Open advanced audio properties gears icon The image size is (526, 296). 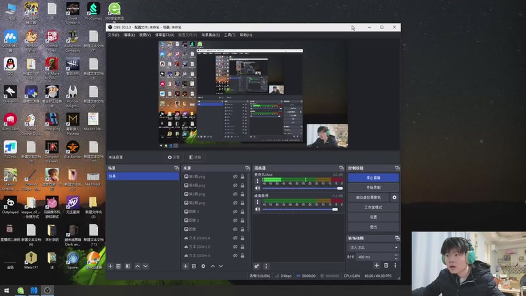[256, 266]
